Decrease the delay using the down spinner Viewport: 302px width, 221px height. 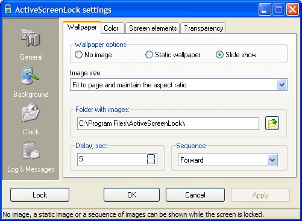click(151, 161)
